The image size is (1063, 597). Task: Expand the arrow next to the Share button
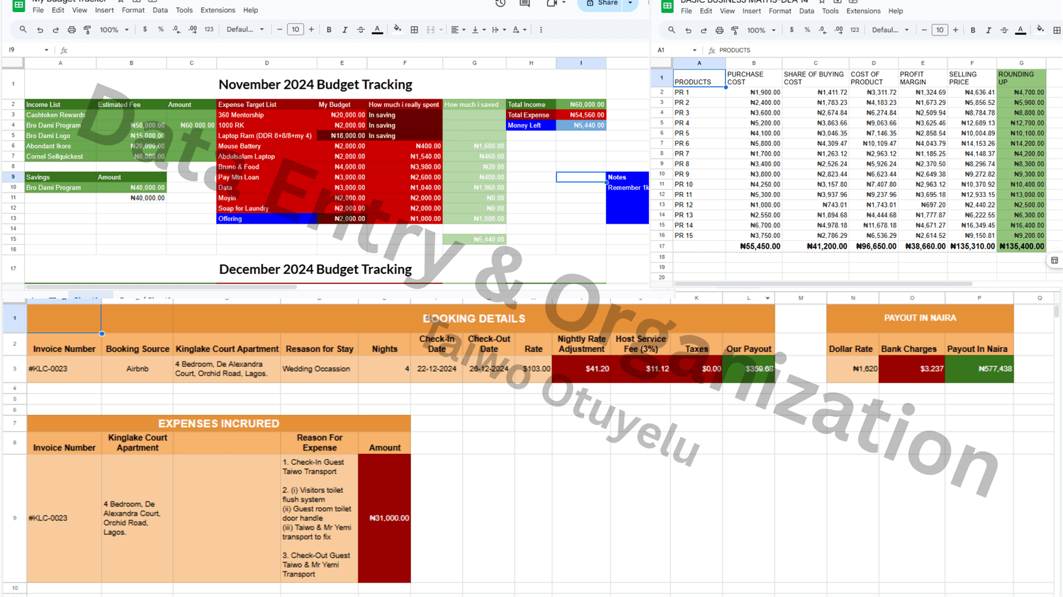[630, 4]
